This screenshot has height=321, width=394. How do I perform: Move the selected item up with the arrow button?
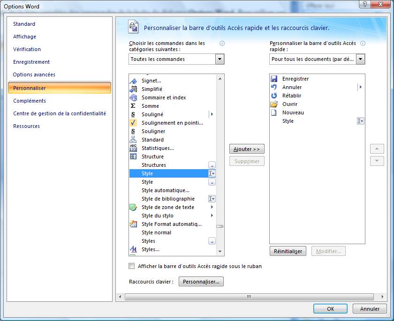click(377, 149)
